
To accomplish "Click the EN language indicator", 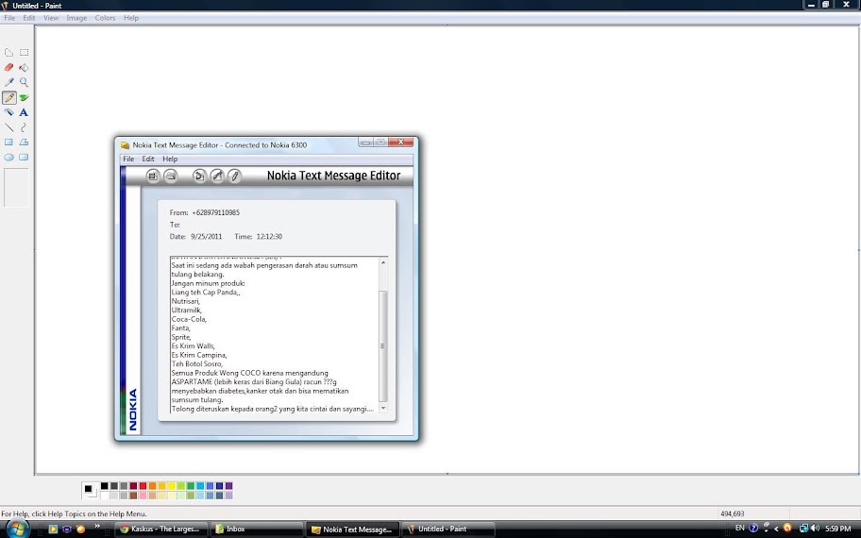I will point(739,529).
